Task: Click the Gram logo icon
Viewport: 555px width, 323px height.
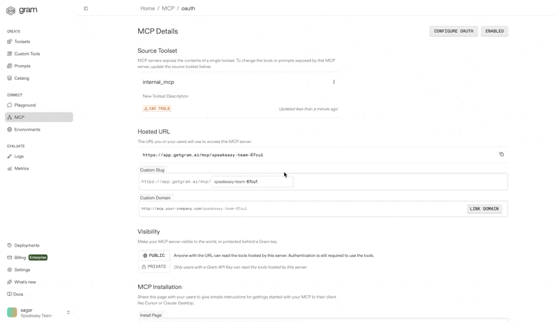Action: pyautogui.click(x=10, y=10)
